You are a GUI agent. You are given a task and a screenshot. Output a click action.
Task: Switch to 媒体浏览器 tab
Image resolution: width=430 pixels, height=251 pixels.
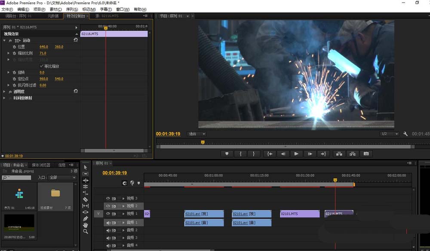[41, 165]
